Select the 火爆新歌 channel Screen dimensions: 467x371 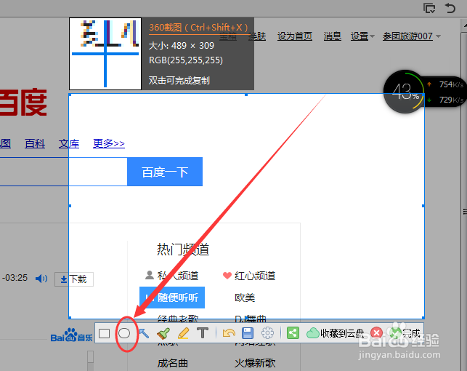pos(255,363)
